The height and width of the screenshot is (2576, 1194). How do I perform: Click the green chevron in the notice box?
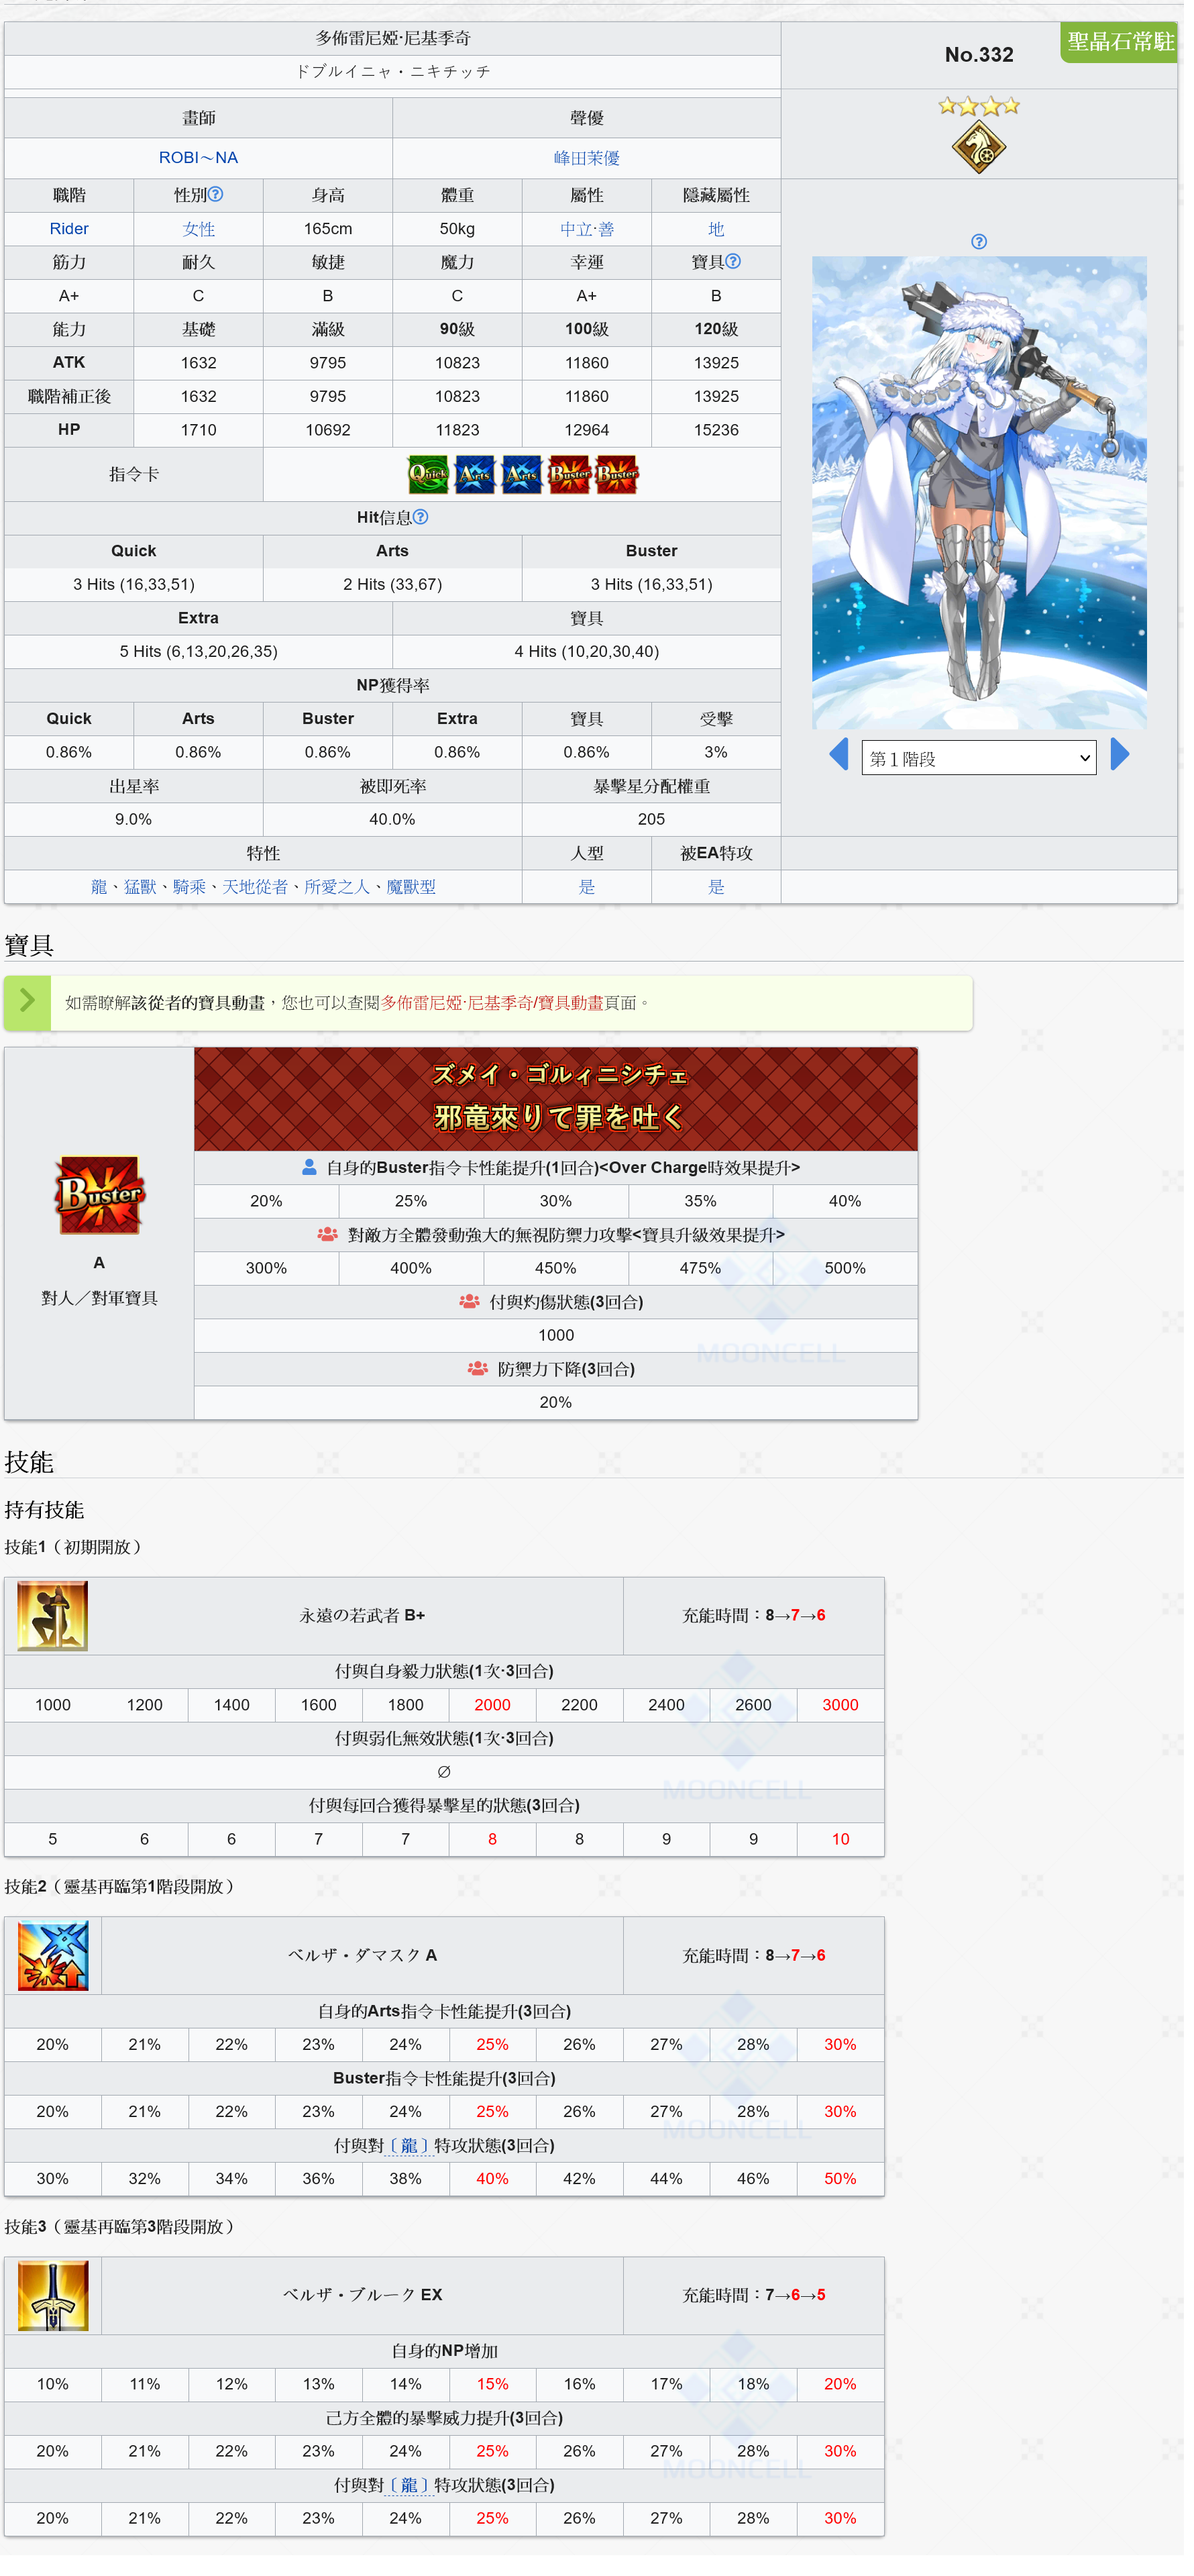28,1010
